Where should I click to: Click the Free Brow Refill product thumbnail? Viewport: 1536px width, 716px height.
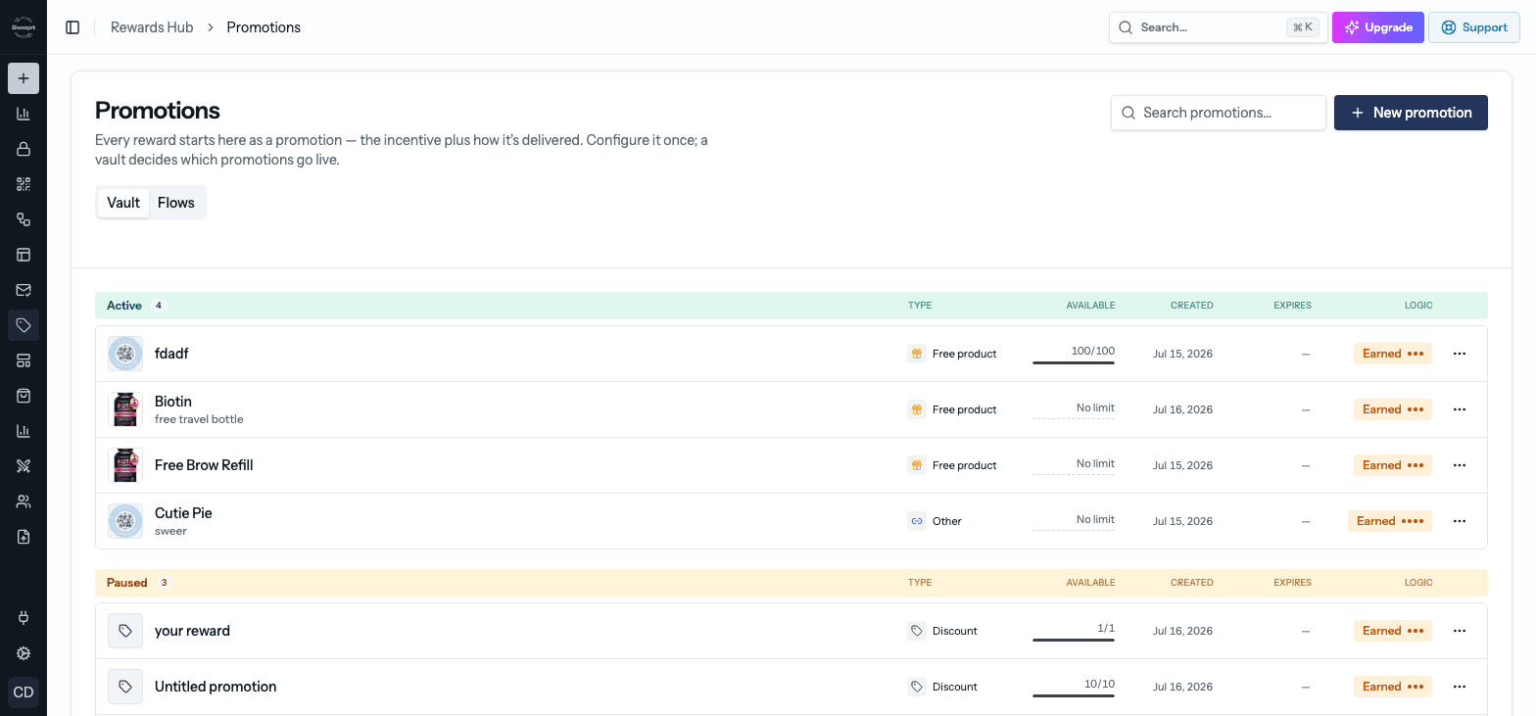click(125, 465)
